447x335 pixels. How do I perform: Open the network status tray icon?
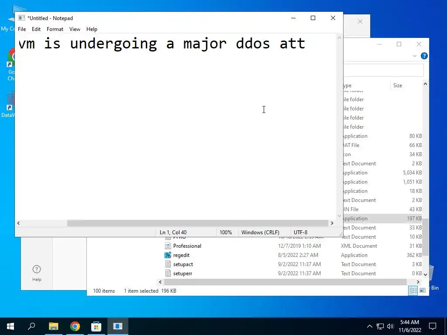pos(380,326)
